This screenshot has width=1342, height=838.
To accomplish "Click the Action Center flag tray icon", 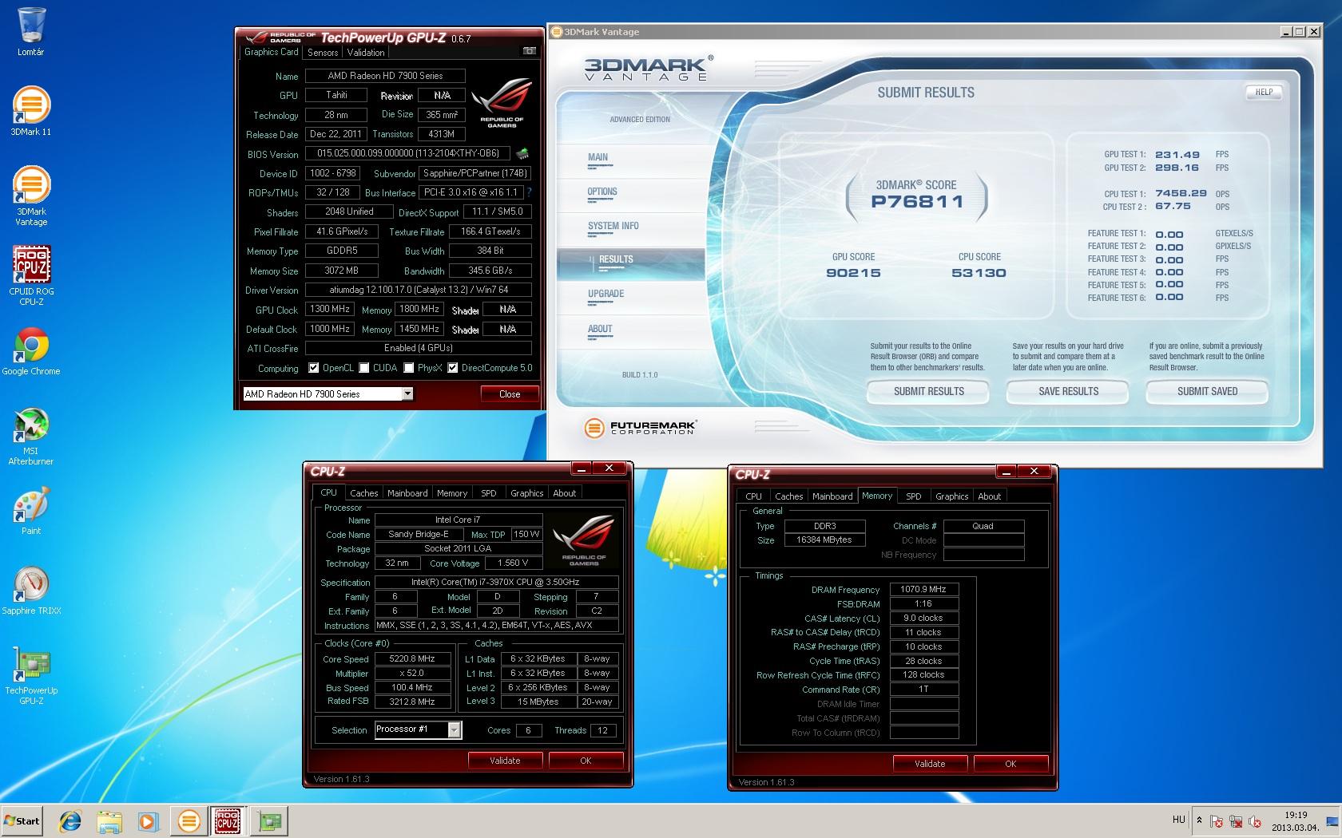I will [x=1217, y=821].
